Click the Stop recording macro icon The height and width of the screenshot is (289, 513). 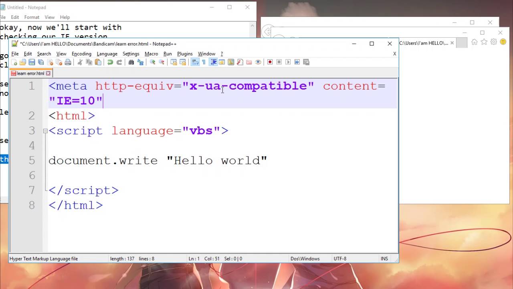click(279, 62)
